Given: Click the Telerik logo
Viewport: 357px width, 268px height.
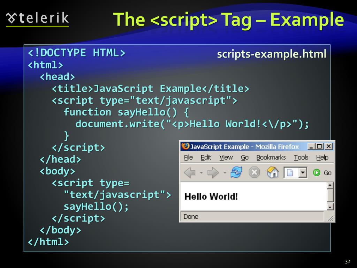Looking at the screenshot, I should pos(37,19).
